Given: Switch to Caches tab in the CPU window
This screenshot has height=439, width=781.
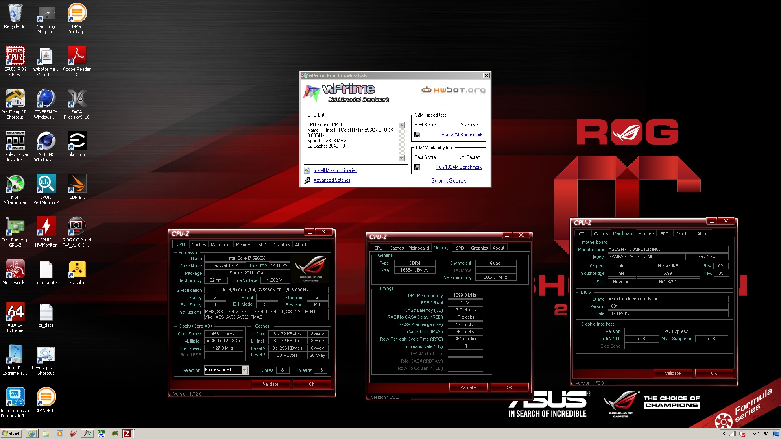Looking at the screenshot, I should click(x=199, y=245).
